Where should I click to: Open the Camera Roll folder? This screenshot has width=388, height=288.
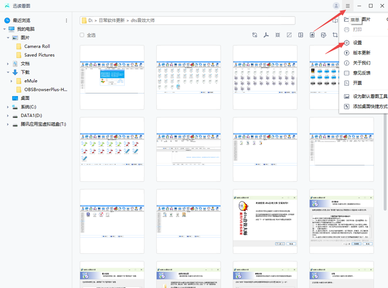(37, 46)
